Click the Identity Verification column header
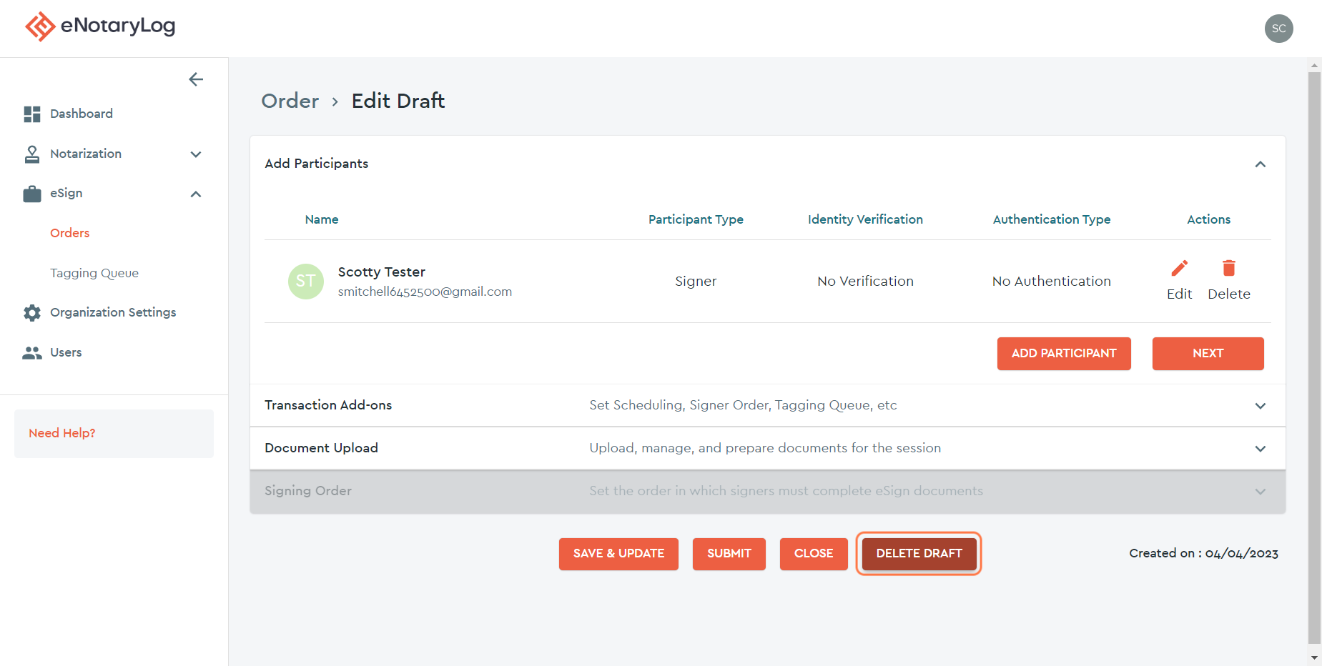 click(x=865, y=219)
